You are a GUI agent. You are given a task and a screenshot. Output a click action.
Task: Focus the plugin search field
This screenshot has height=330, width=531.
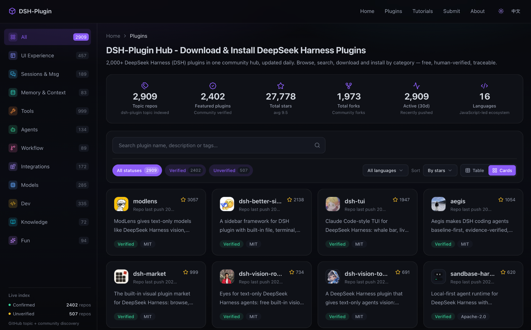coord(219,145)
